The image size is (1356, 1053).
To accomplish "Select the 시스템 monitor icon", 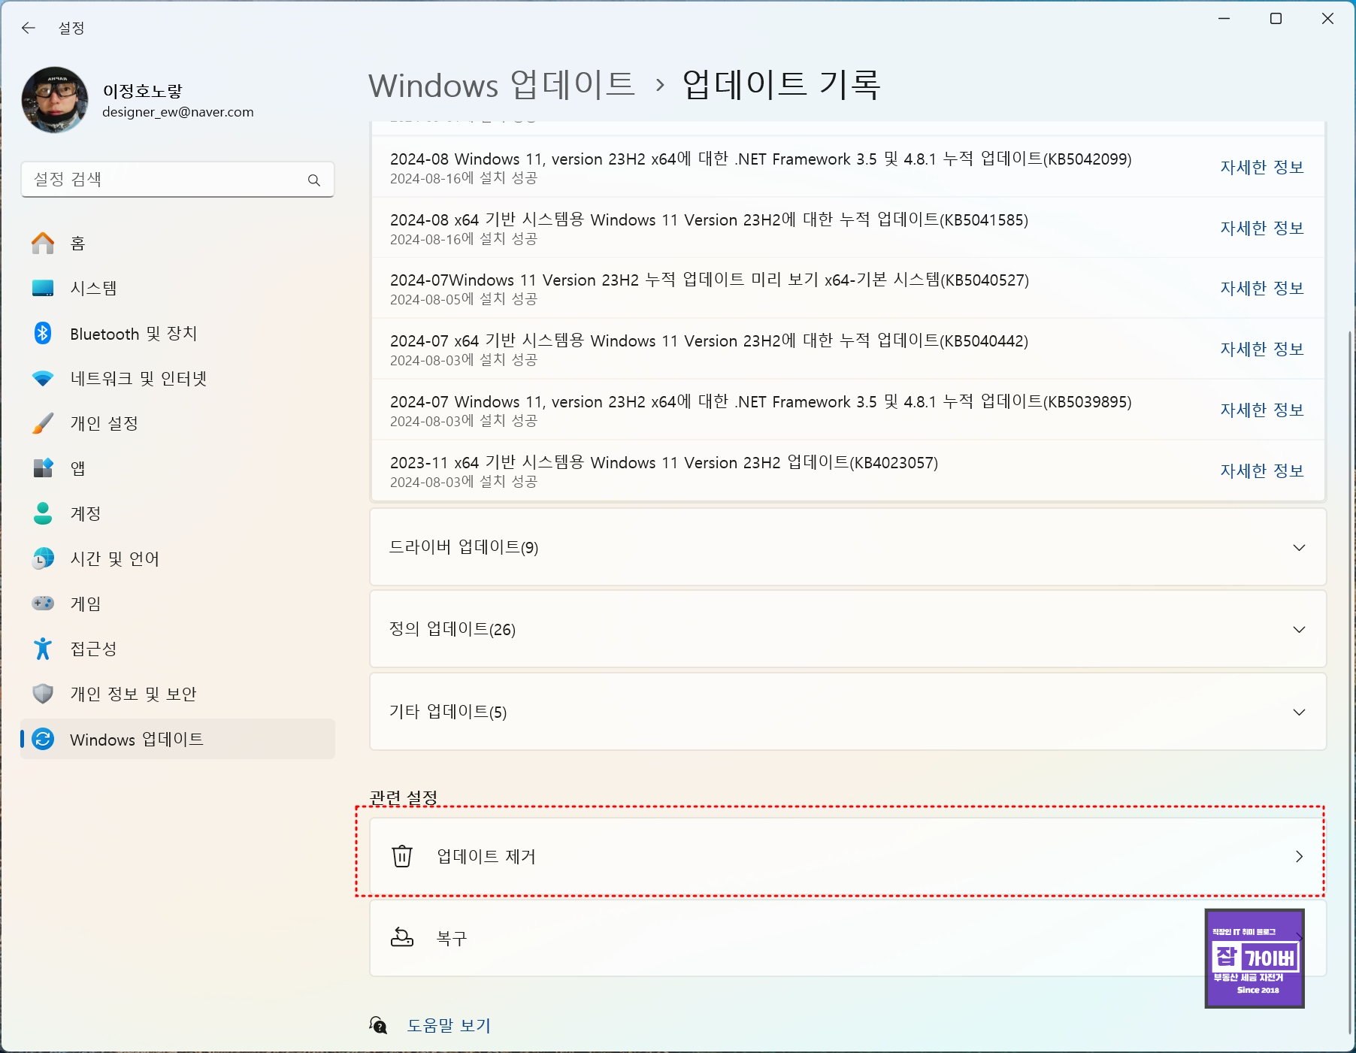I will (x=43, y=288).
